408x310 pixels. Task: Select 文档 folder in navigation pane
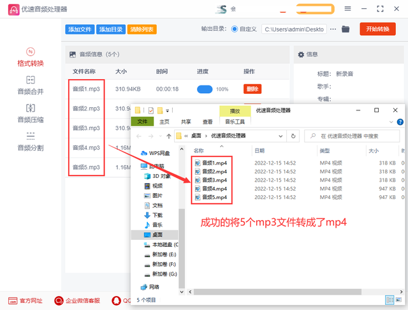[x=154, y=205]
